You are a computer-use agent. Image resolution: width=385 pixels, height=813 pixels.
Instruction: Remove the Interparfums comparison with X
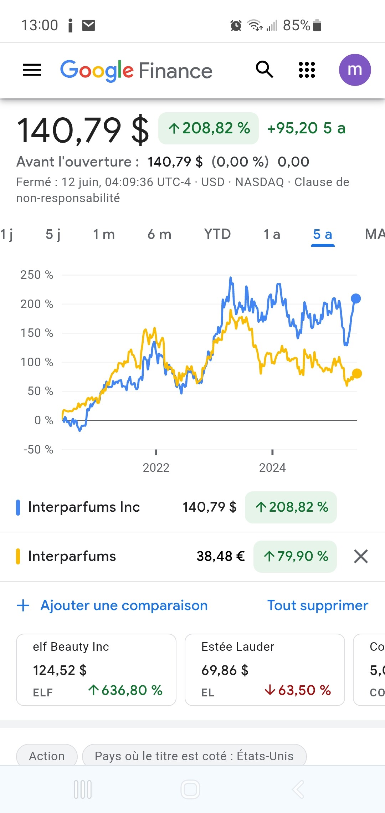click(361, 556)
